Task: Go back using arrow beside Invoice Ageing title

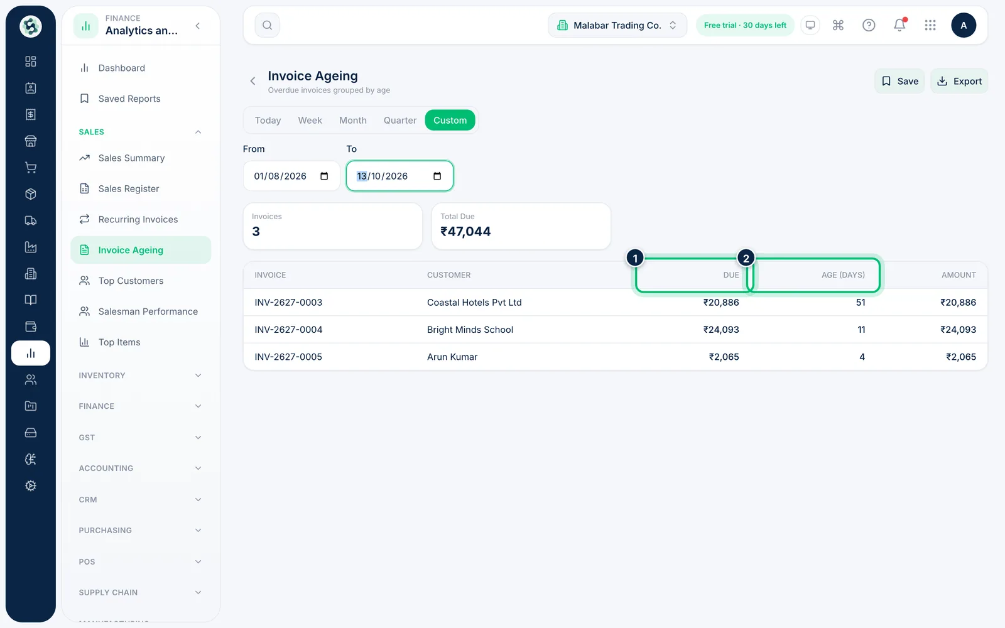Action: click(x=253, y=81)
